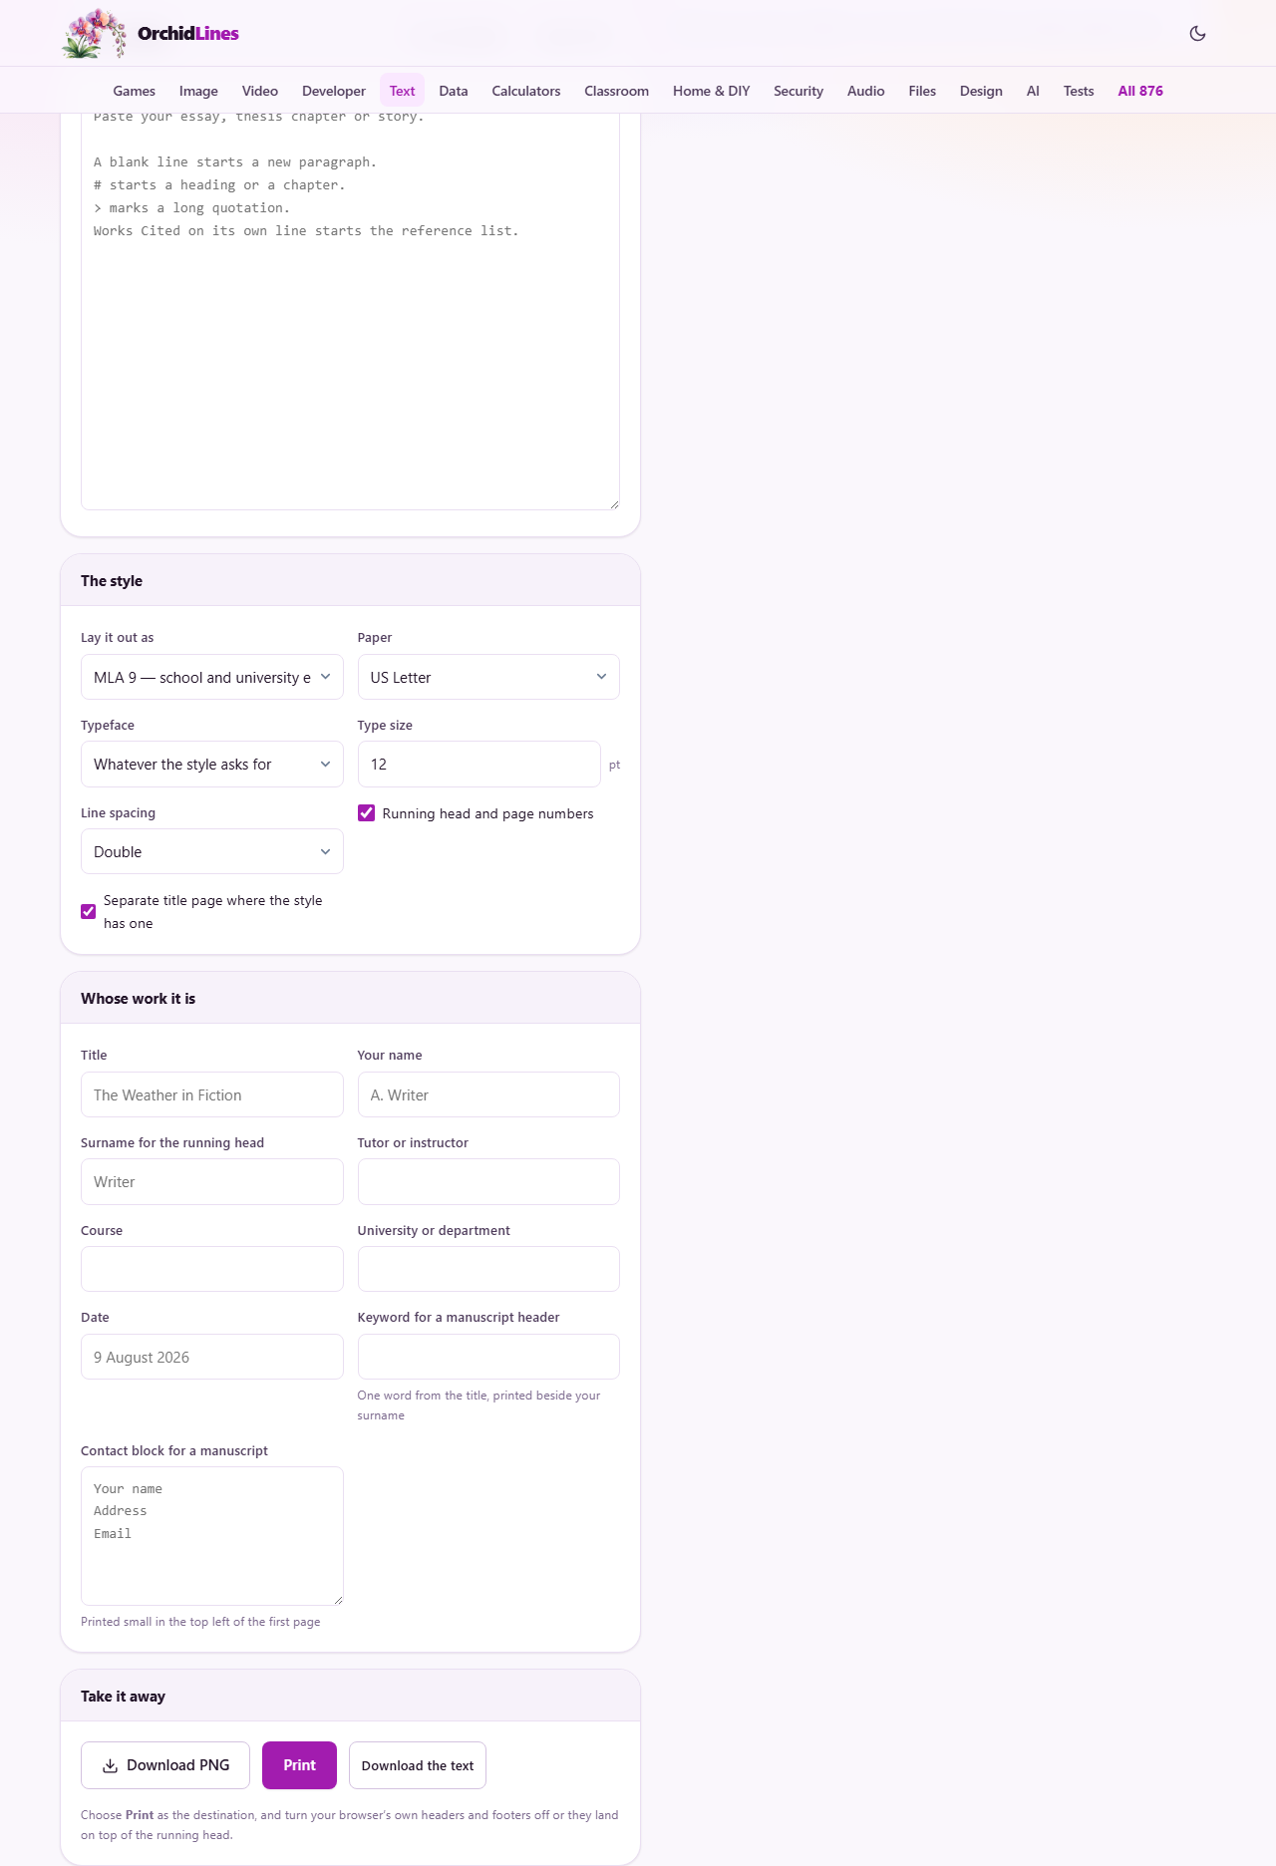Open the Files category

(x=922, y=91)
